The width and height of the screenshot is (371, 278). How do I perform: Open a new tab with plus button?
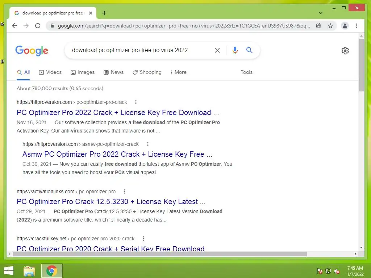point(104,13)
